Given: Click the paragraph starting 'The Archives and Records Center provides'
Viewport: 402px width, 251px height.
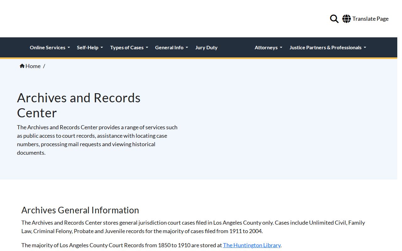Looking at the screenshot, I should 97,140.
